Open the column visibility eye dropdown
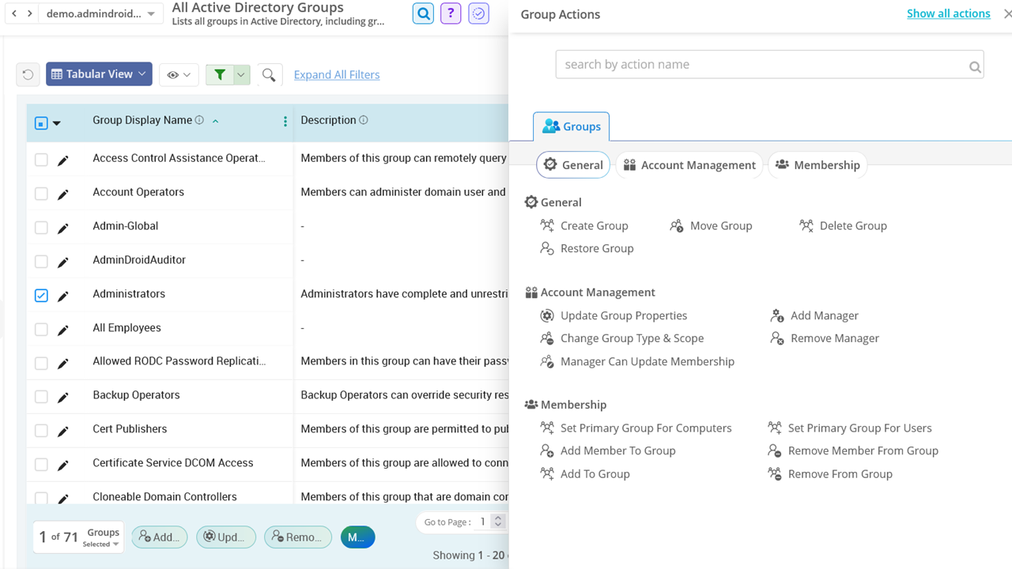1012x569 pixels. pyautogui.click(x=179, y=73)
